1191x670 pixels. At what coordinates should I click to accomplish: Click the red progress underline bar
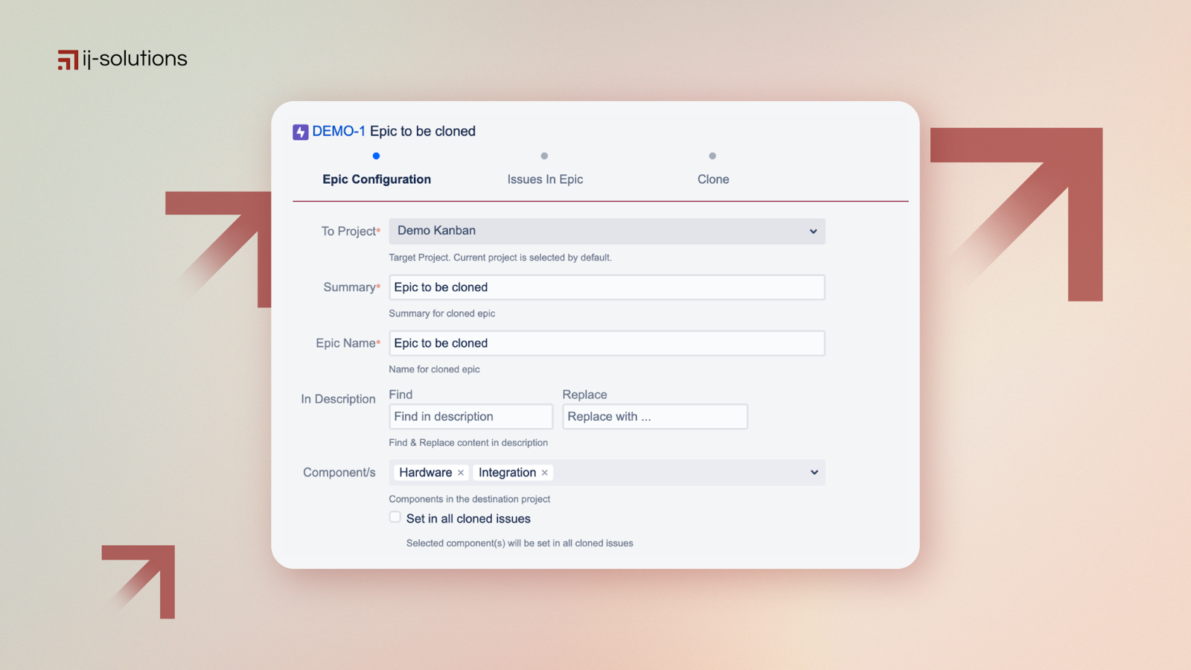click(x=600, y=200)
